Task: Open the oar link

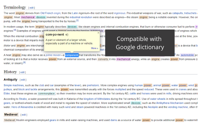Action: coord(52,85)
